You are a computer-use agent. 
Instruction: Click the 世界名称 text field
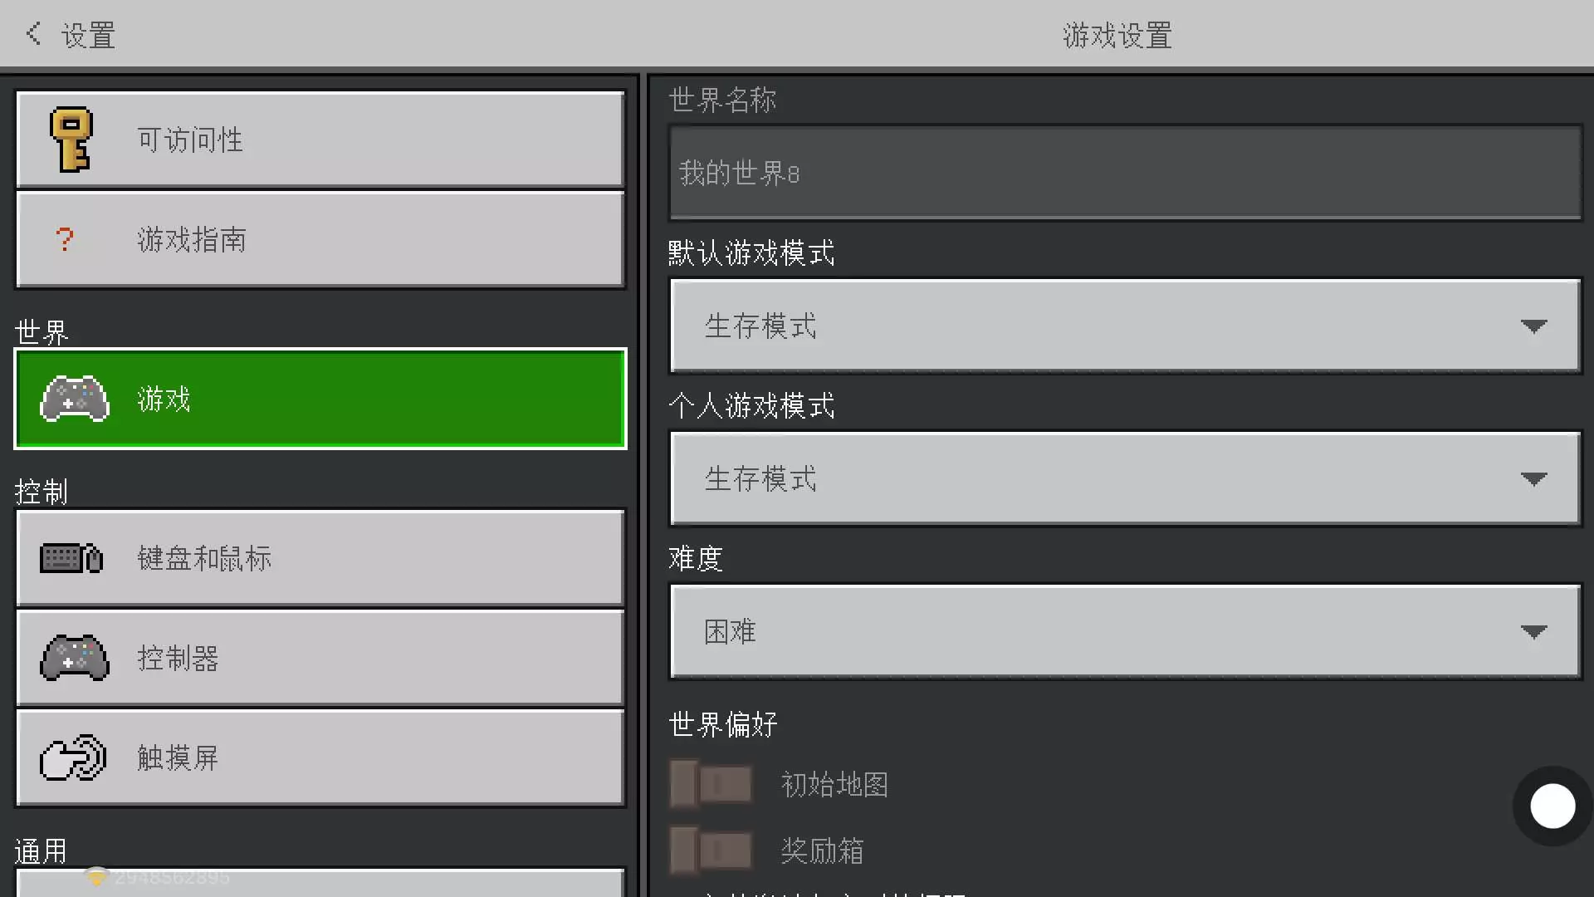(1125, 173)
